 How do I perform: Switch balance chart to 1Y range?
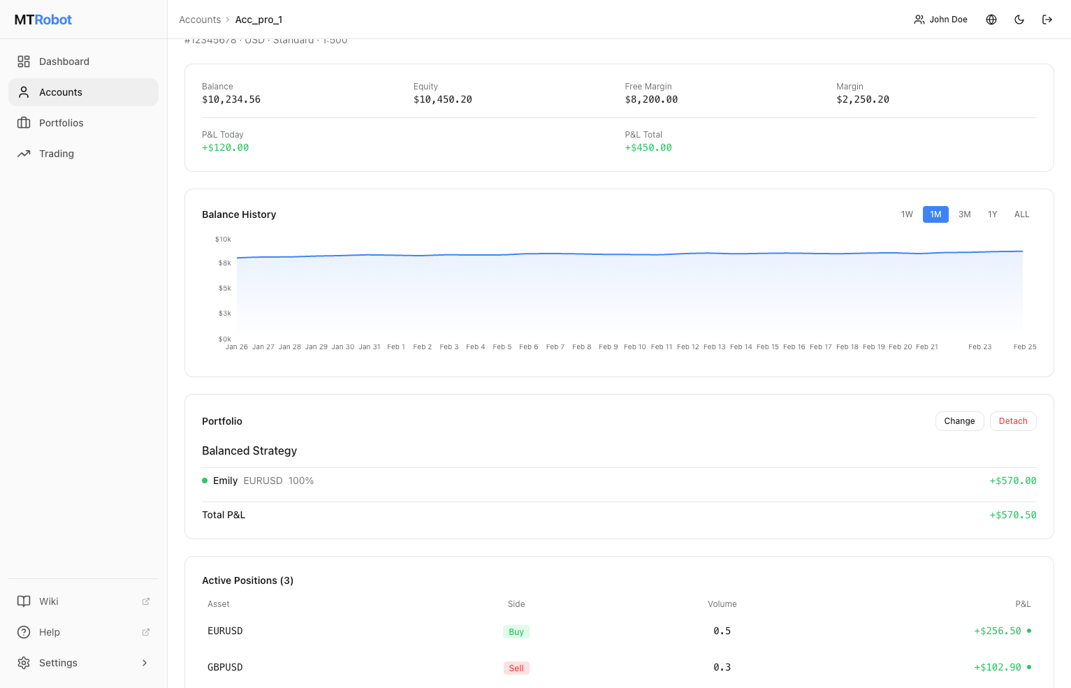[992, 214]
